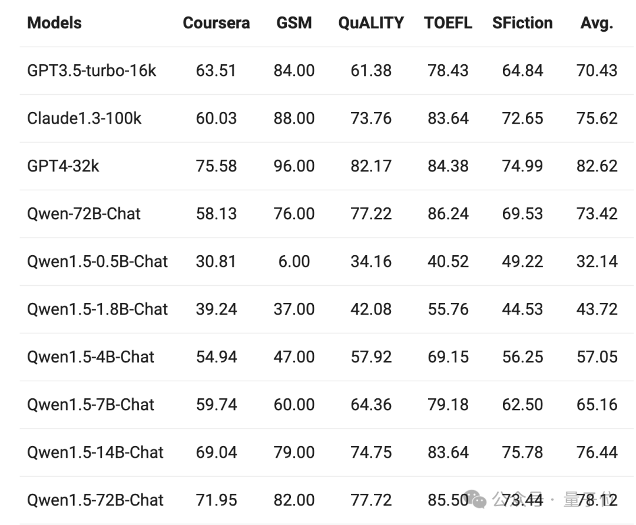The height and width of the screenshot is (525, 636).
Task: Click the GSM column header
Action: [294, 23]
